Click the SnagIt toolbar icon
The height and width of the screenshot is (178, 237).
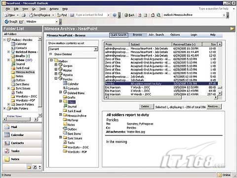click(11, 22)
